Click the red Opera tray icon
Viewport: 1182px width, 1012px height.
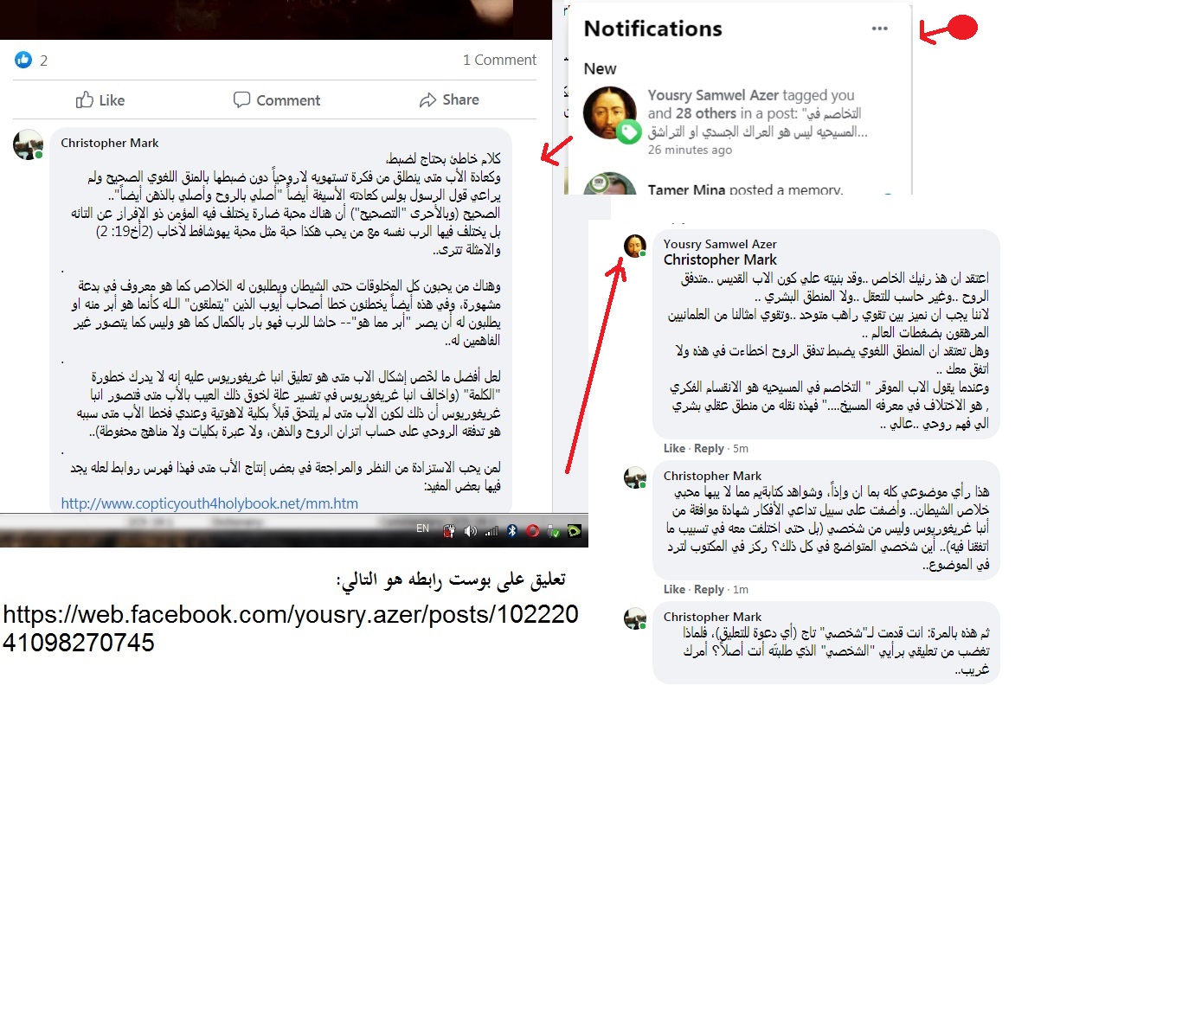click(533, 530)
